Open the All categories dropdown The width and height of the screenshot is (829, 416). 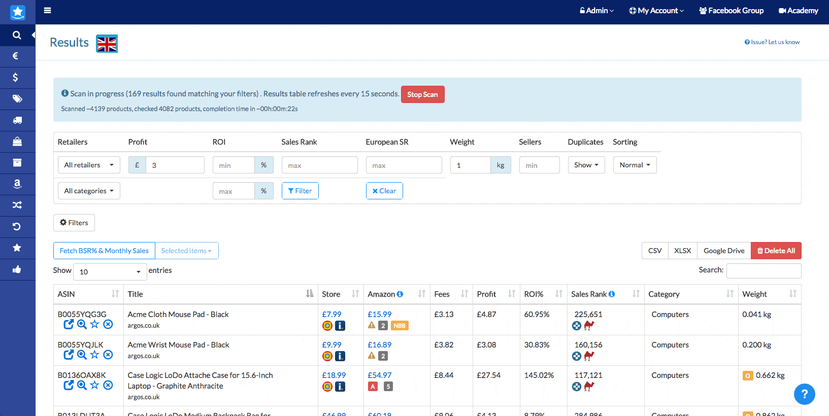pyautogui.click(x=89, y=191)
